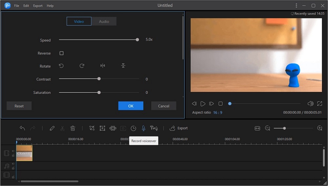328x186 pixels.
Task: Select the Crop tool in the toolbar
Action: click(x=92, y=128)
